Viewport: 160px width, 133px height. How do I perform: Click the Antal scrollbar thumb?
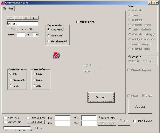click(32, 35)
